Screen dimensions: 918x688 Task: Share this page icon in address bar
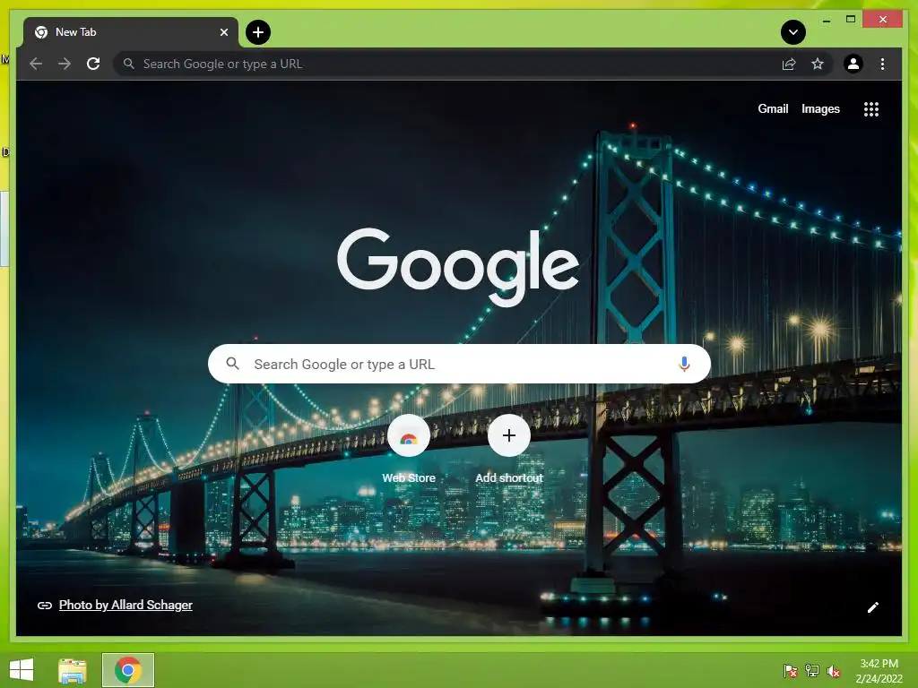point(789,64)
